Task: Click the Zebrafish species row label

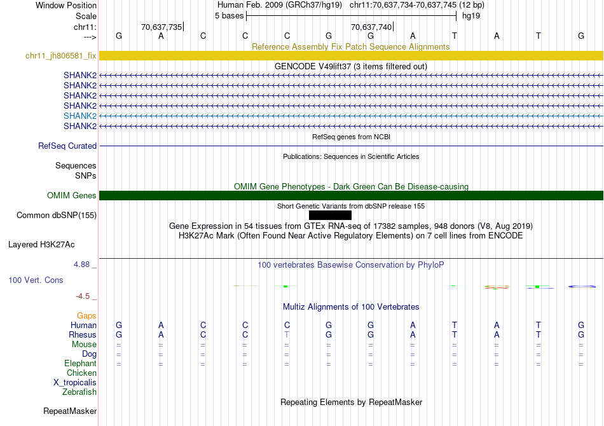Action: [x=79, y=392]
